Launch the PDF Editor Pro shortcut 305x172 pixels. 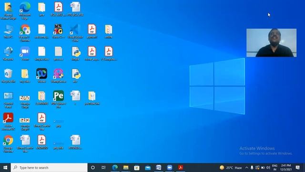pos(58,99)
